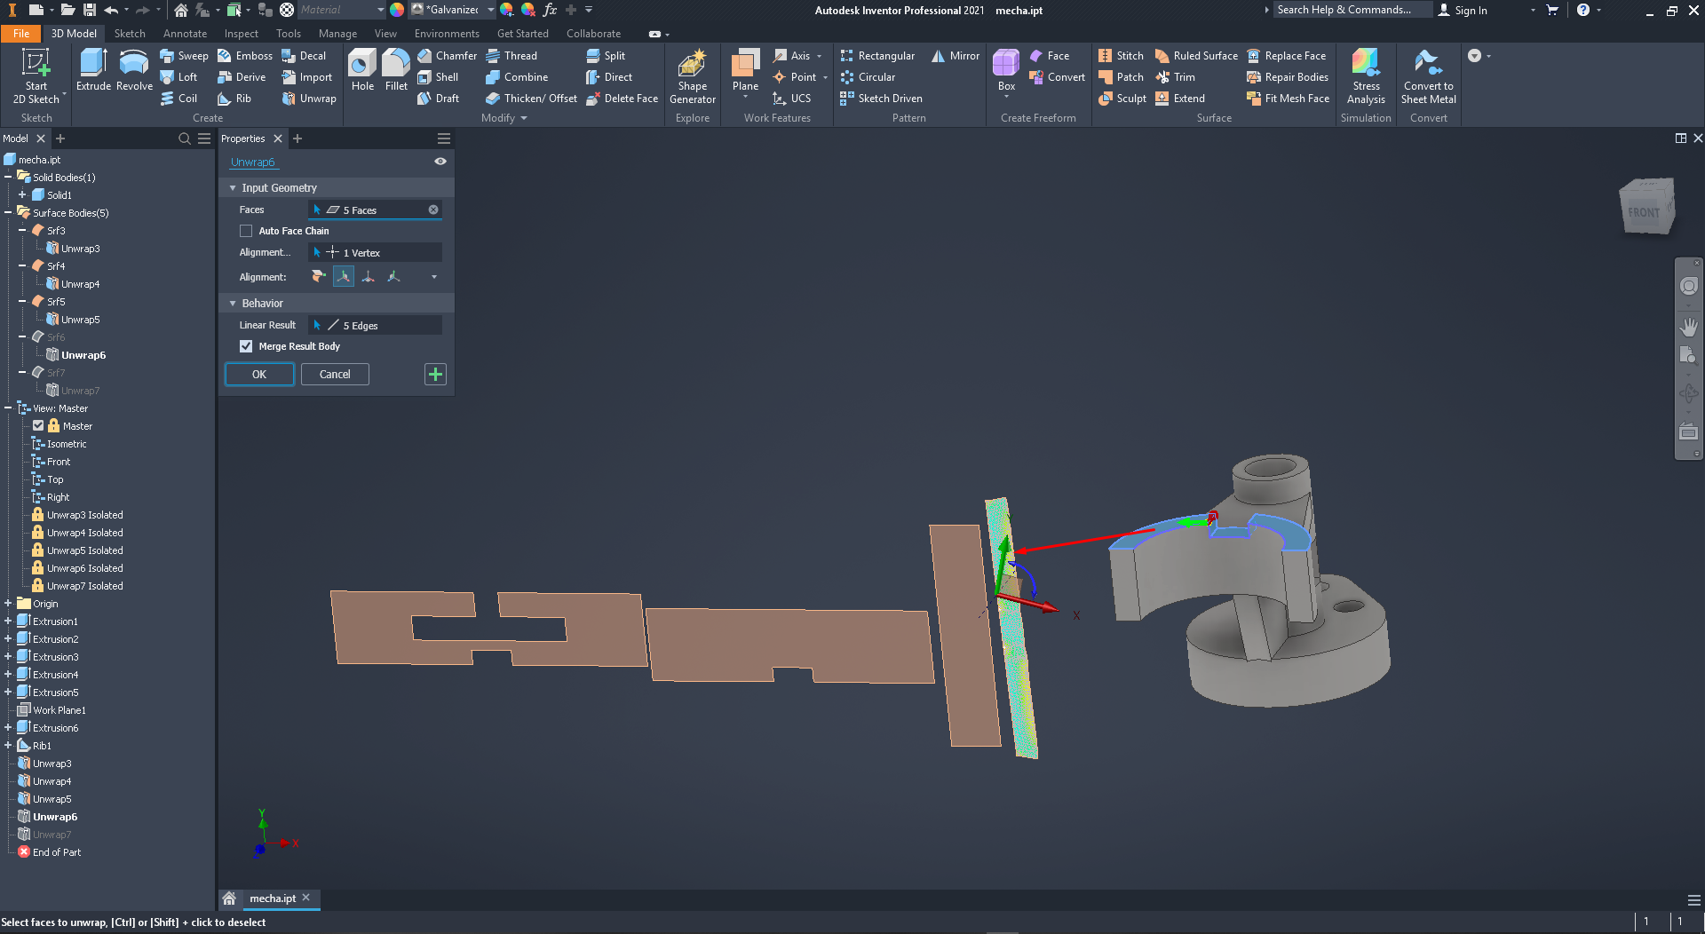Uncheck Merge Result Body
The image size is (1705, 934).
tap(246, 346)
